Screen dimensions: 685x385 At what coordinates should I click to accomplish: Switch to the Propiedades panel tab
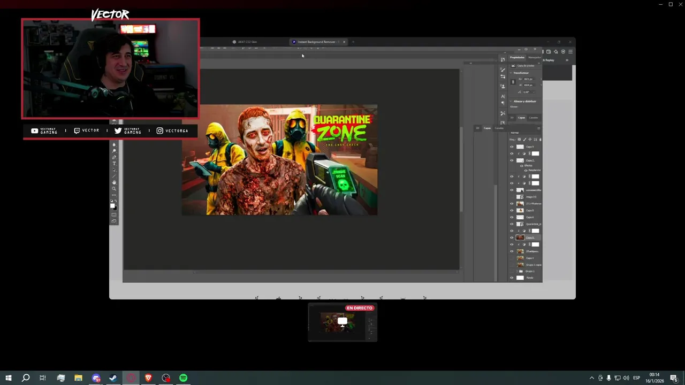click(x=517, y=57)
